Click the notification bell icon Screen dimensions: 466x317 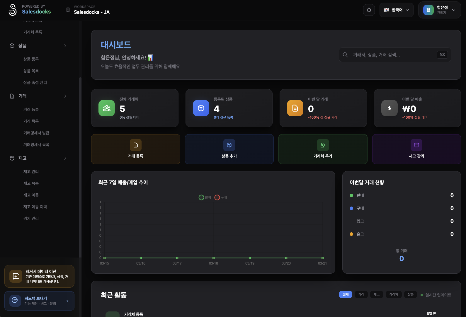[x=369, y=10]
